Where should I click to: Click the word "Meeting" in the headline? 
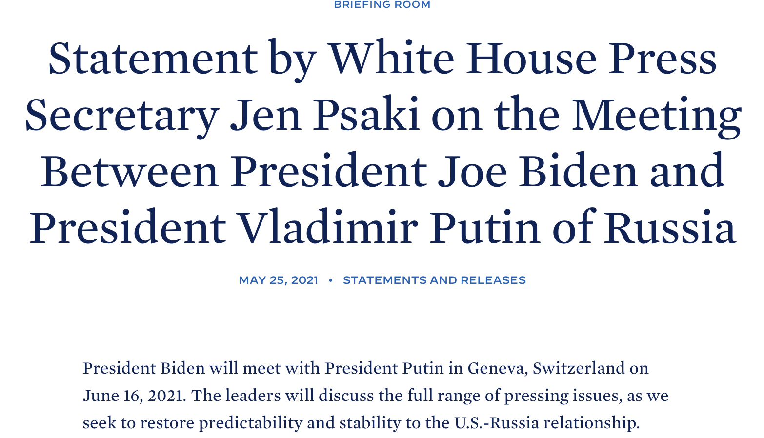click(657, 115)
